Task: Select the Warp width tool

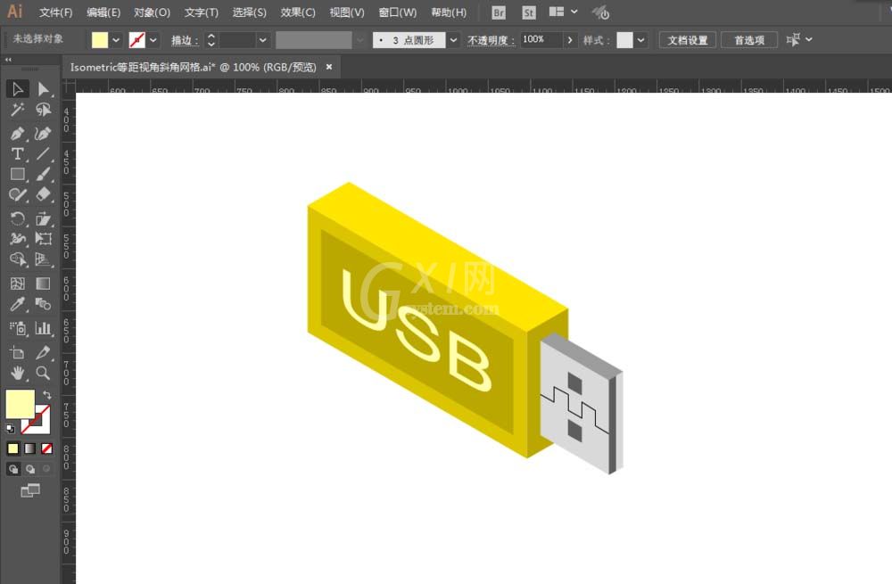Action: pyautogui.click(x=17, y=239)
